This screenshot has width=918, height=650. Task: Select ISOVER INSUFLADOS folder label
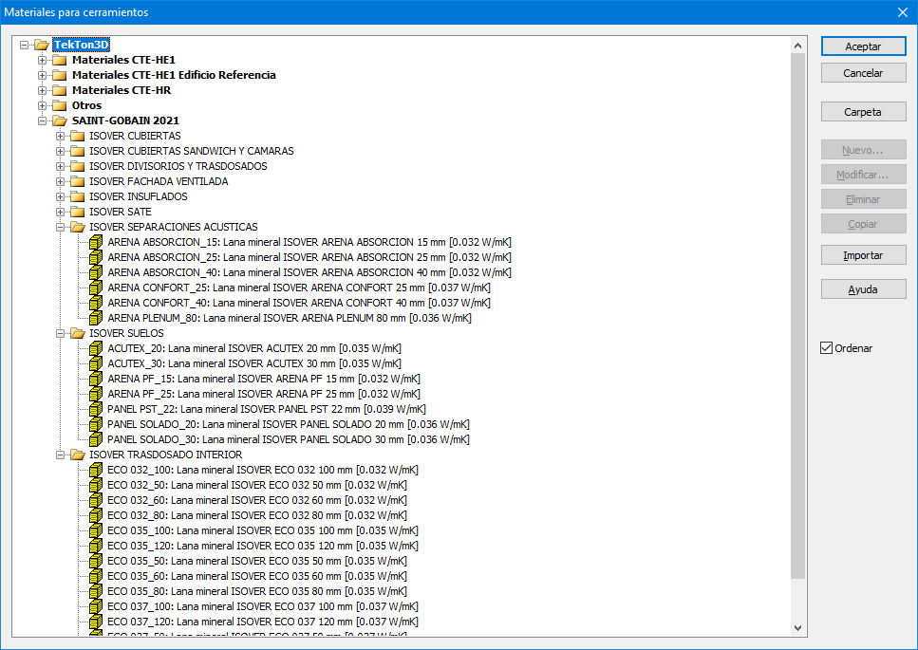[x=139, y=197]
